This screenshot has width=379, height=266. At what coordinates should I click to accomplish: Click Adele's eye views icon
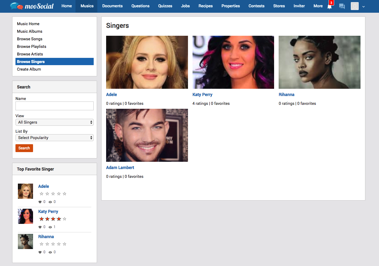click(x=50, y=202)
